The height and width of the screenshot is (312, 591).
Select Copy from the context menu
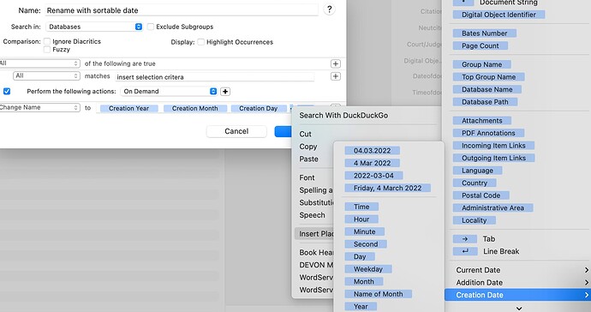click(308, 147)
